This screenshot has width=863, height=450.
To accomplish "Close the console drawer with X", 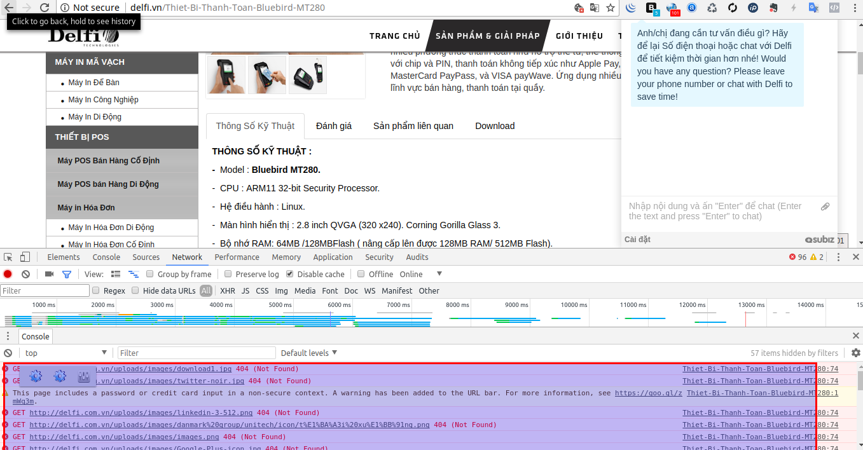I will (855, 336).
